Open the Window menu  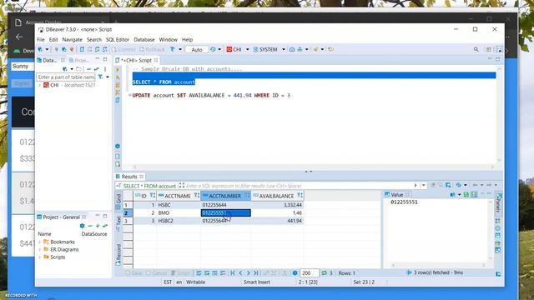pos(169,39)
